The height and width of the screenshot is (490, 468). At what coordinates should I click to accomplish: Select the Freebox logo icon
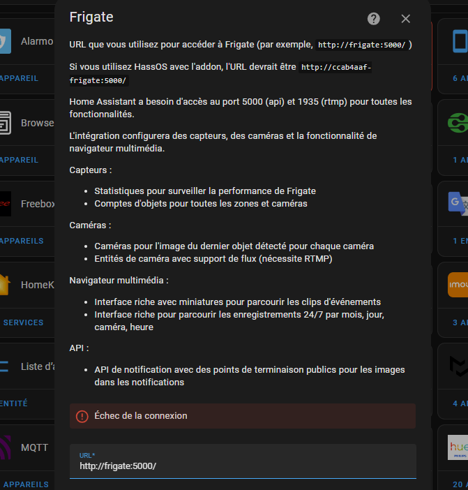coord(5,204)
